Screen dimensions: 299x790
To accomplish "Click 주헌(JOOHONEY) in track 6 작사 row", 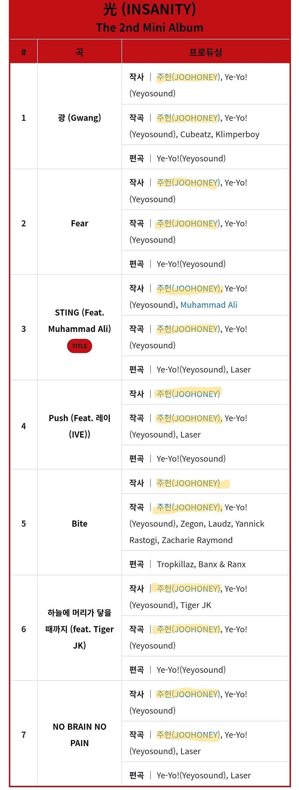I will pos(188,589).
